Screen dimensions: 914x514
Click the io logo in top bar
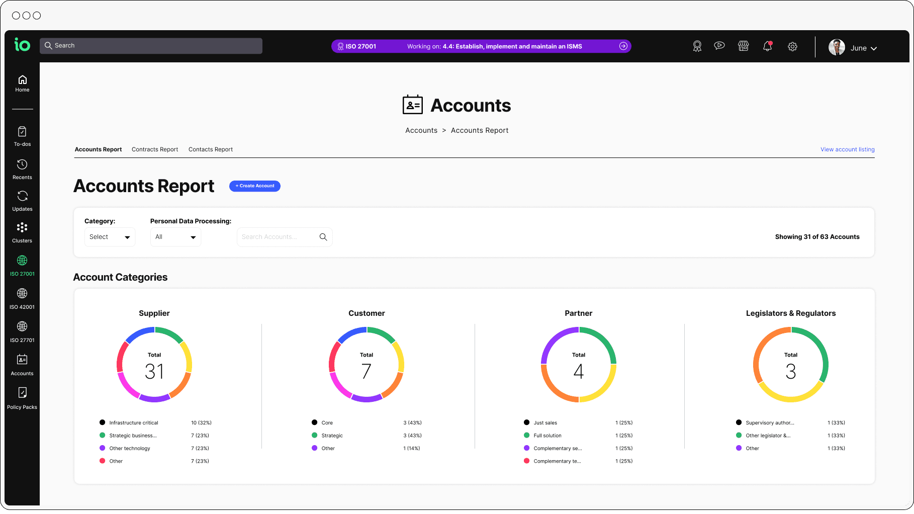(x=22, y=45)
